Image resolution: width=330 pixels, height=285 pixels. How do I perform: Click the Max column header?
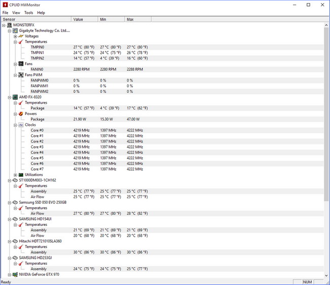pos(138,19)
